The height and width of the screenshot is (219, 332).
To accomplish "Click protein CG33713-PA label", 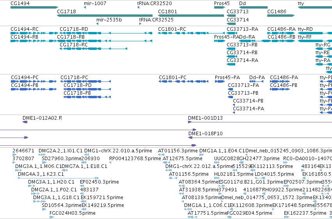I will click(243, 85).
